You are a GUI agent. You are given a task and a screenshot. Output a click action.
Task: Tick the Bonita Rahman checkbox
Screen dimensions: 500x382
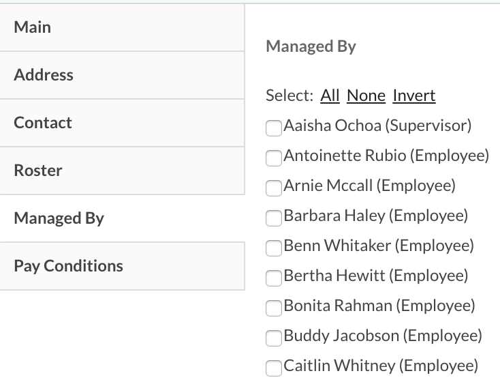pyautogui.click(x=273, y=308)
